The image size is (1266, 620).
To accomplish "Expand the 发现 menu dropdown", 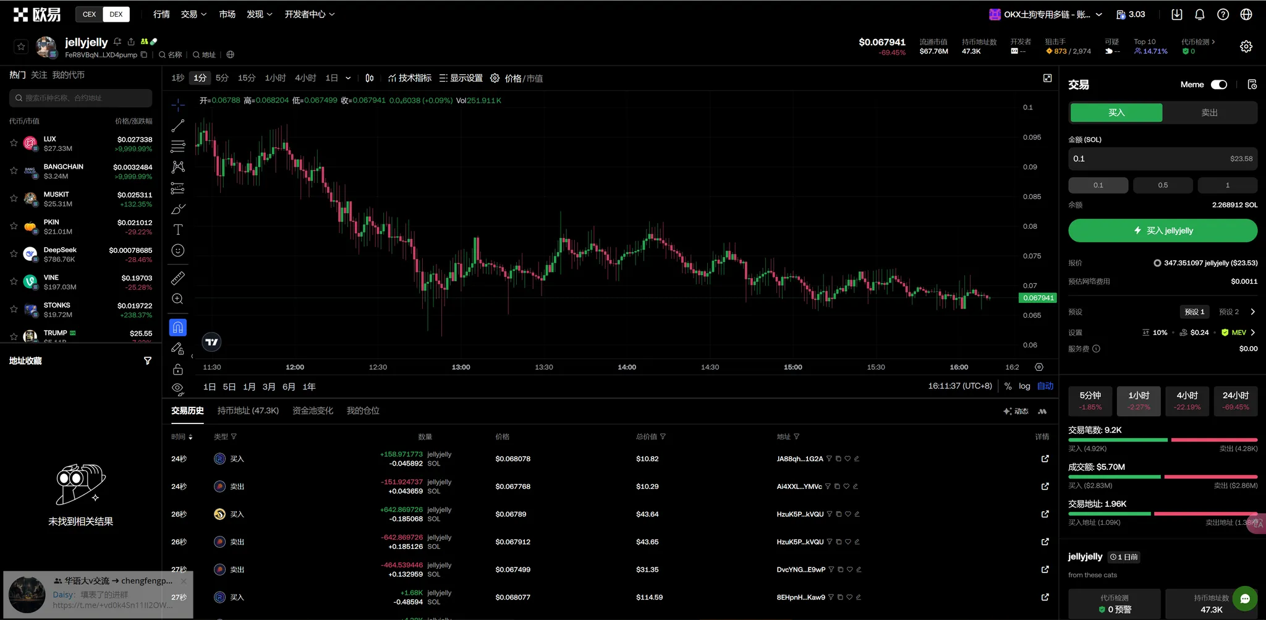I will (x=260, y=14).
